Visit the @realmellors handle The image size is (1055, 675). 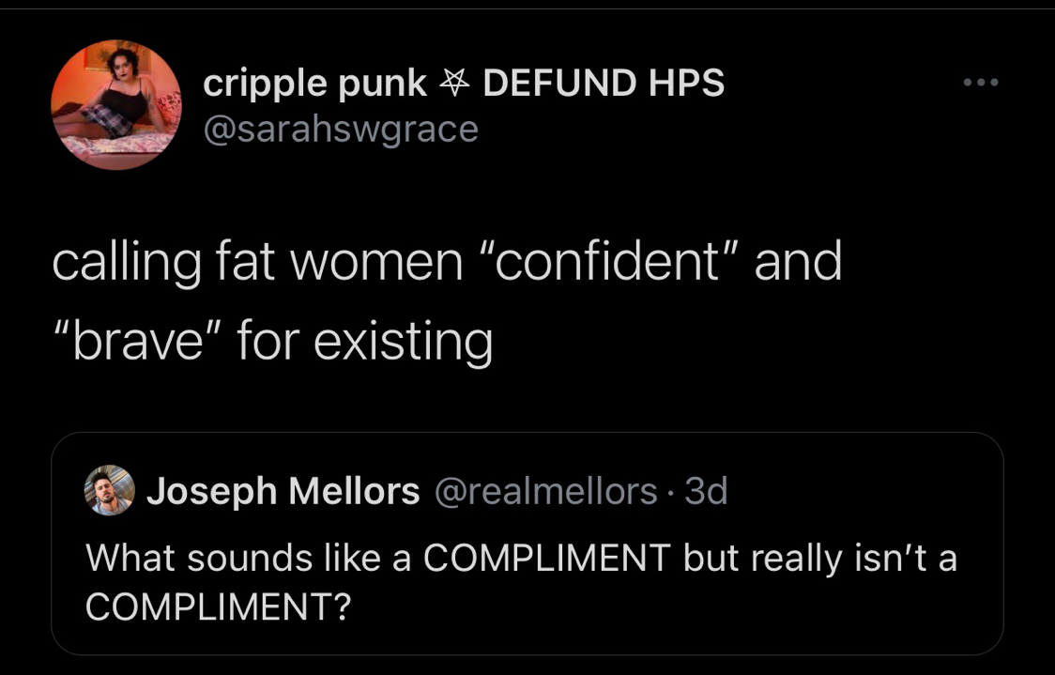(546, 490)
